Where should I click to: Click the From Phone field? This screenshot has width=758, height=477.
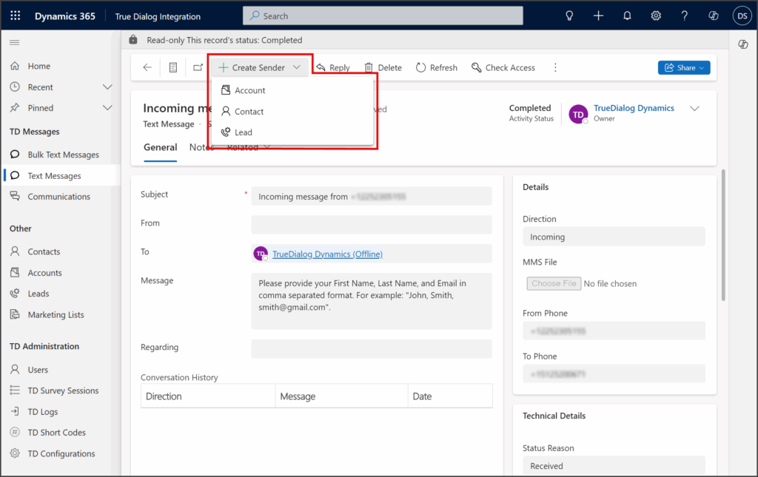[614, 331]
